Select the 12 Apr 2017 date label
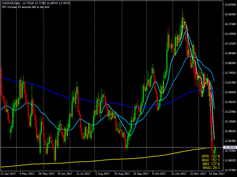237x177 pixels. [x=8, y=174]
